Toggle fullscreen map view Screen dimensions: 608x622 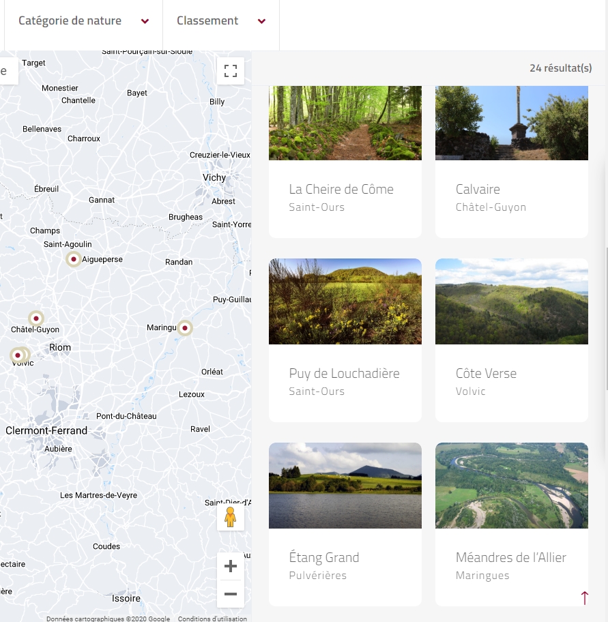tap(231, 71)
